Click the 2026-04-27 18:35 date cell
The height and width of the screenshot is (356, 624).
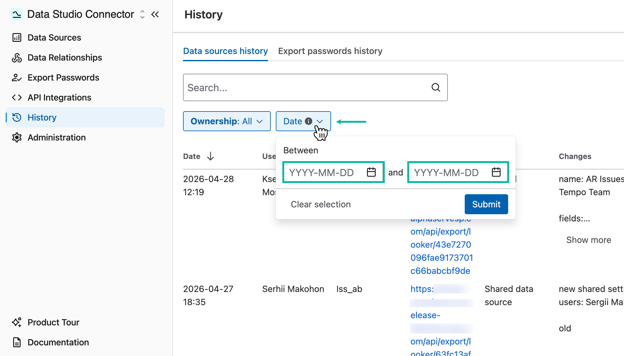(208, 295)
